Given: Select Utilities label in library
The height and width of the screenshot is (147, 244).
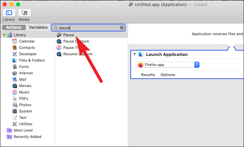Looking at the screenshot, I should [26, 124].
